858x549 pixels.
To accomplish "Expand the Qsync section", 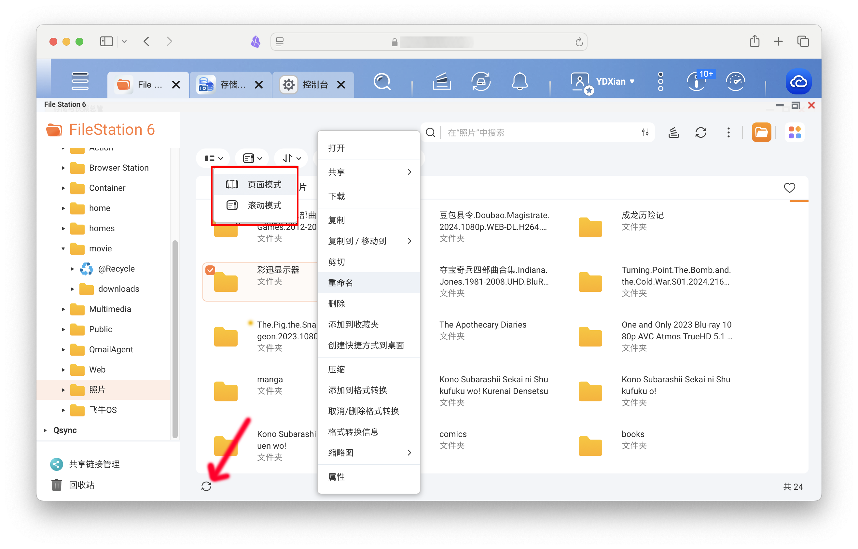I will pos(45,430).
